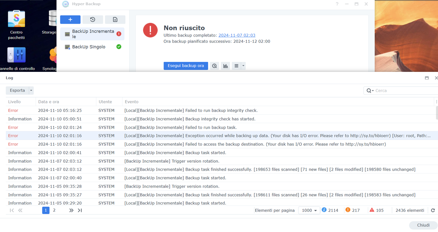This screenshot has width=438, height=232.
Task: Select log page 1
Action: point(46,210)
